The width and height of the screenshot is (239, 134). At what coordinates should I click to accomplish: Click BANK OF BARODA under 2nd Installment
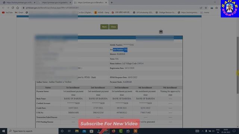click(98, 99)
